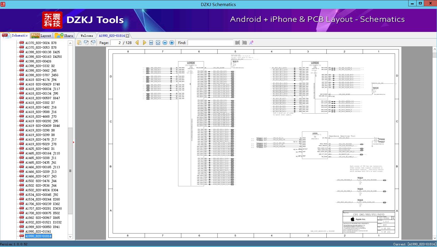Click the Page number input field

point(116,43)
